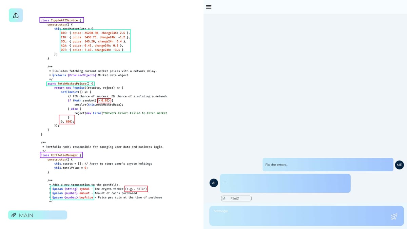The height and width of the screenshot is (229, 407).
Task: Click the highlighted mock market data block
Action: pyautogui.click(x=95, y=41)
